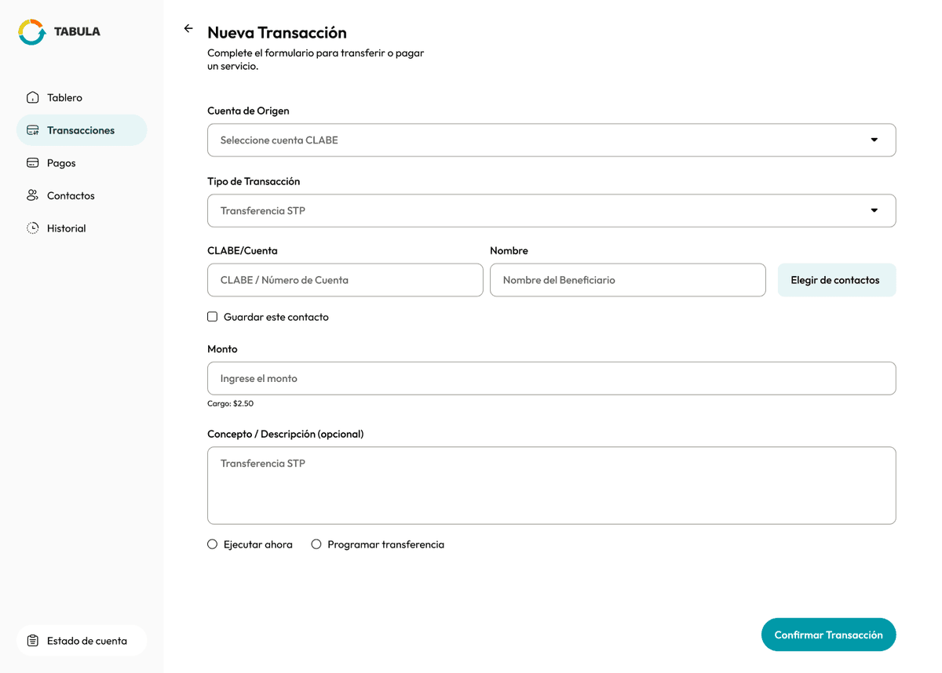The width and height of the screenshot is (942, 673).
Task: Click the Ingrese el monto field
Action: click(x=552, y=377)
